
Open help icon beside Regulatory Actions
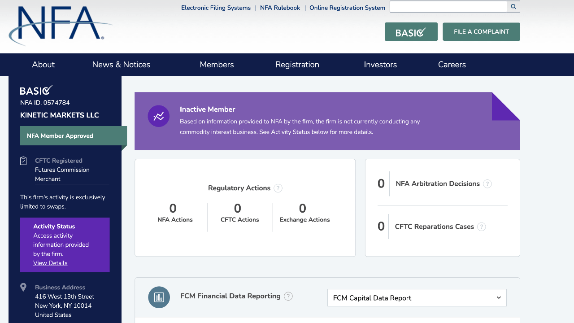pyautogui.click(x=278, y=188)
